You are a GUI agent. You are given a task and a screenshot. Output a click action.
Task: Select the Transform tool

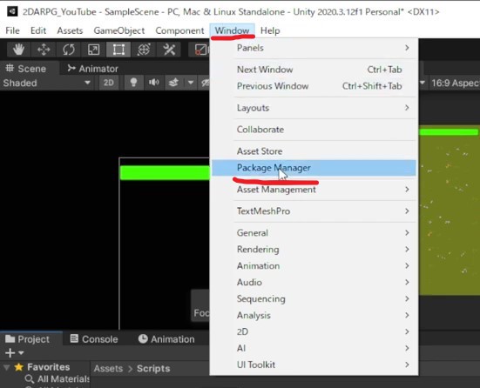[144, 50]
